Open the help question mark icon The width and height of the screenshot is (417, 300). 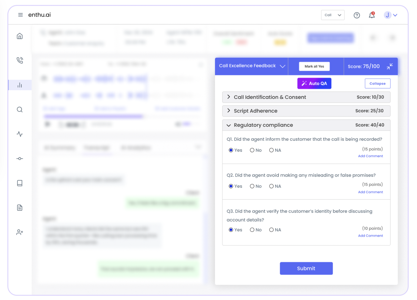357,15
